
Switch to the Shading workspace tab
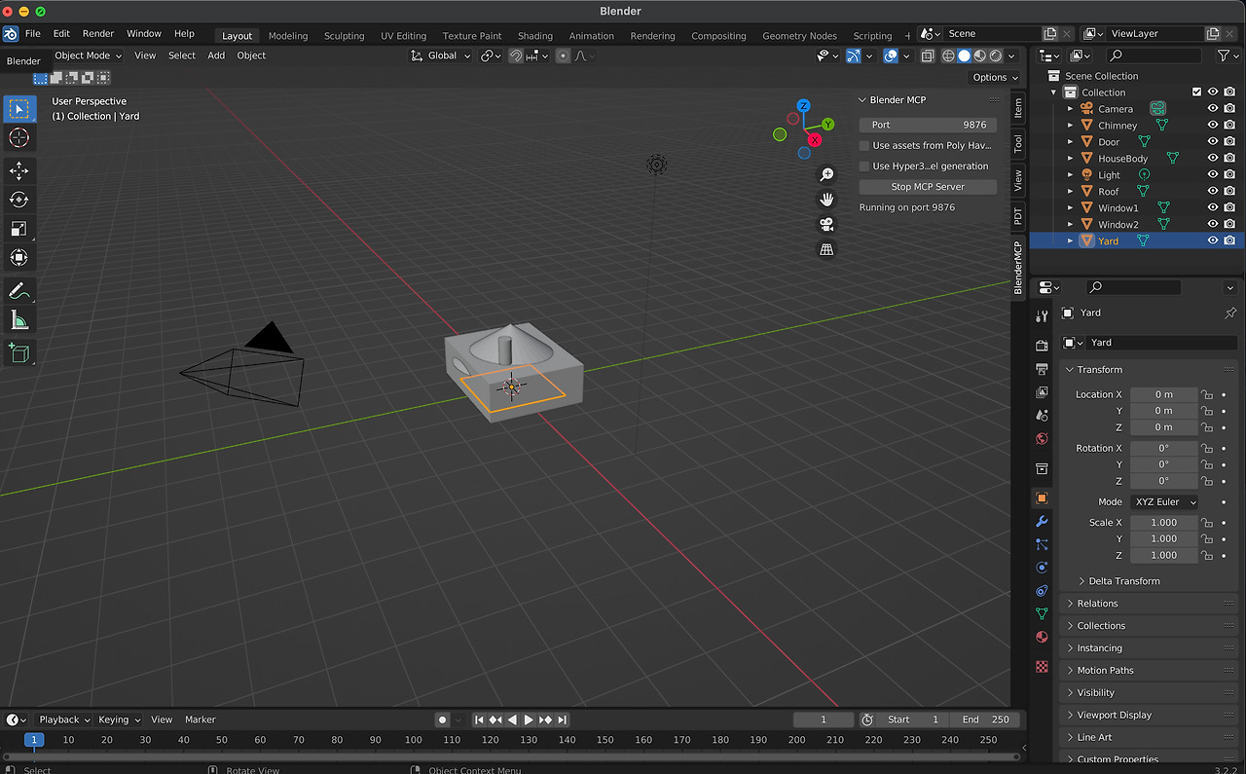(534, 36)
